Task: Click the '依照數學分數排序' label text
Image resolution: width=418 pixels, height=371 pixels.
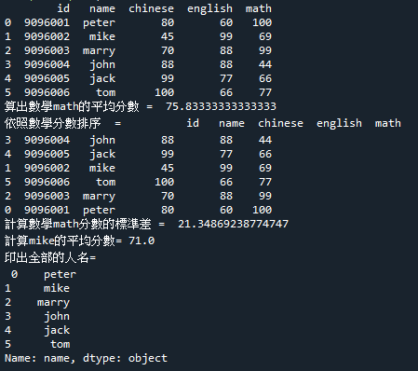Action: [52, 123]
